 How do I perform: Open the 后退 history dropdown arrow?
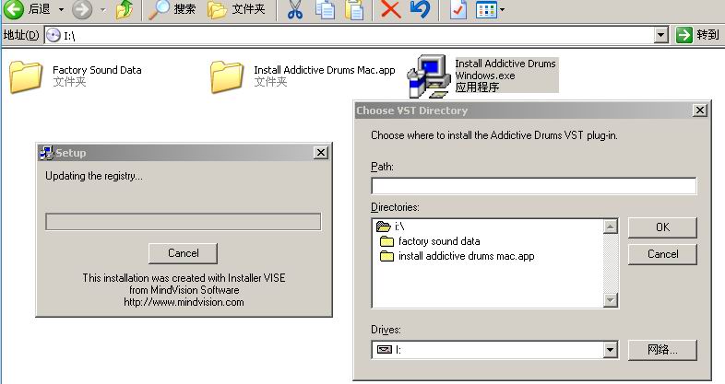(x=61, y=9)
